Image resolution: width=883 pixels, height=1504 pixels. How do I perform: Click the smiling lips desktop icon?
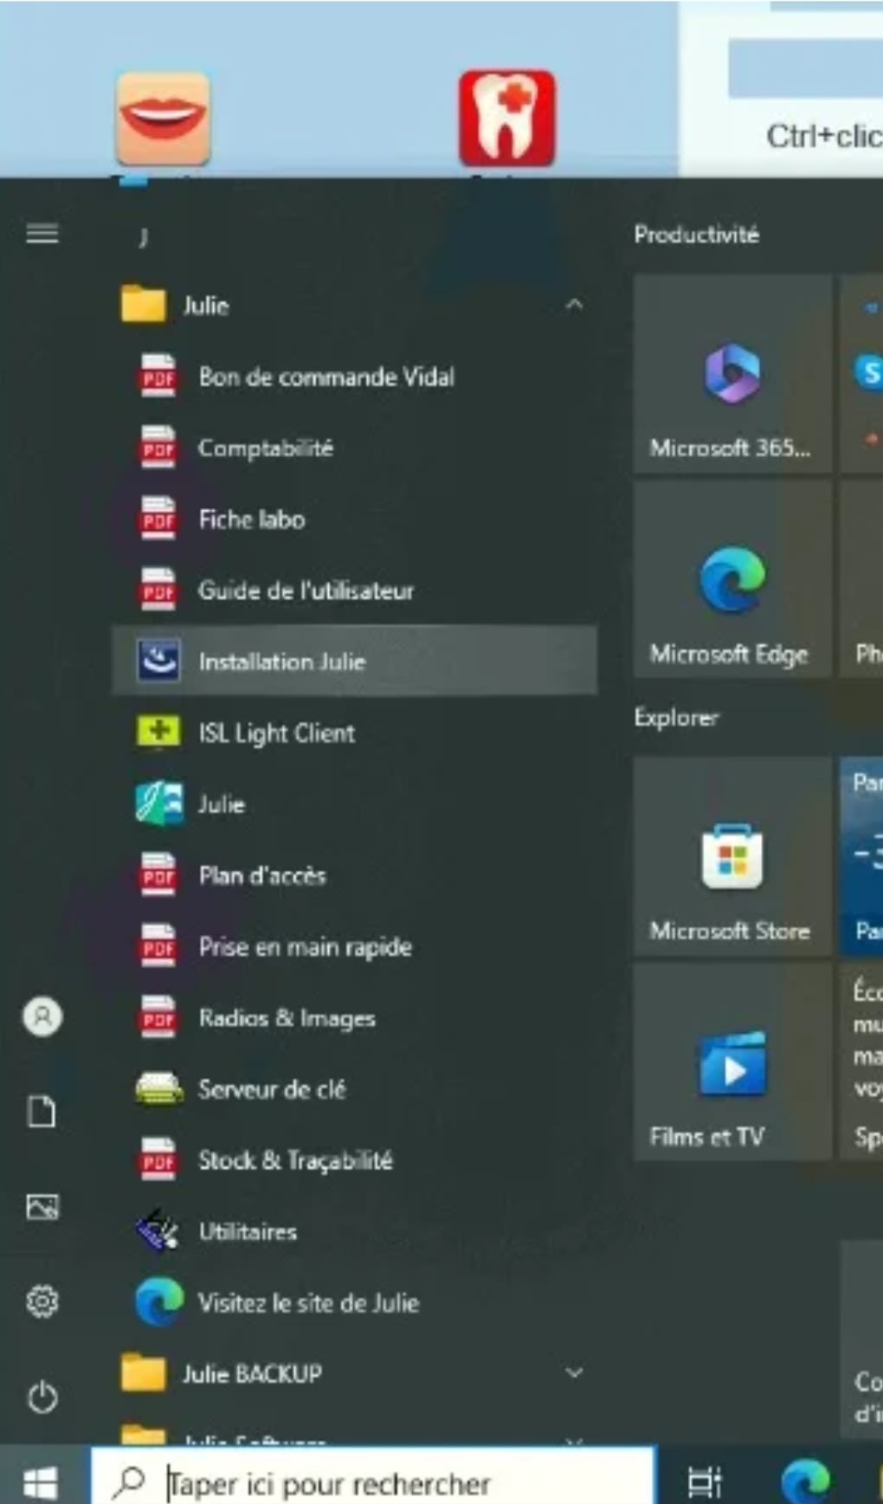coord(163,118)
